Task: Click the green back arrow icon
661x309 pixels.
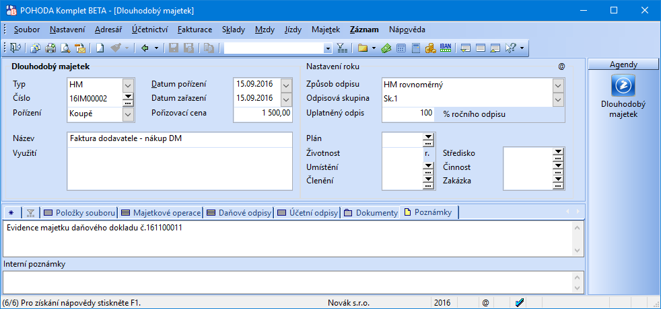Action: (145, 48)
